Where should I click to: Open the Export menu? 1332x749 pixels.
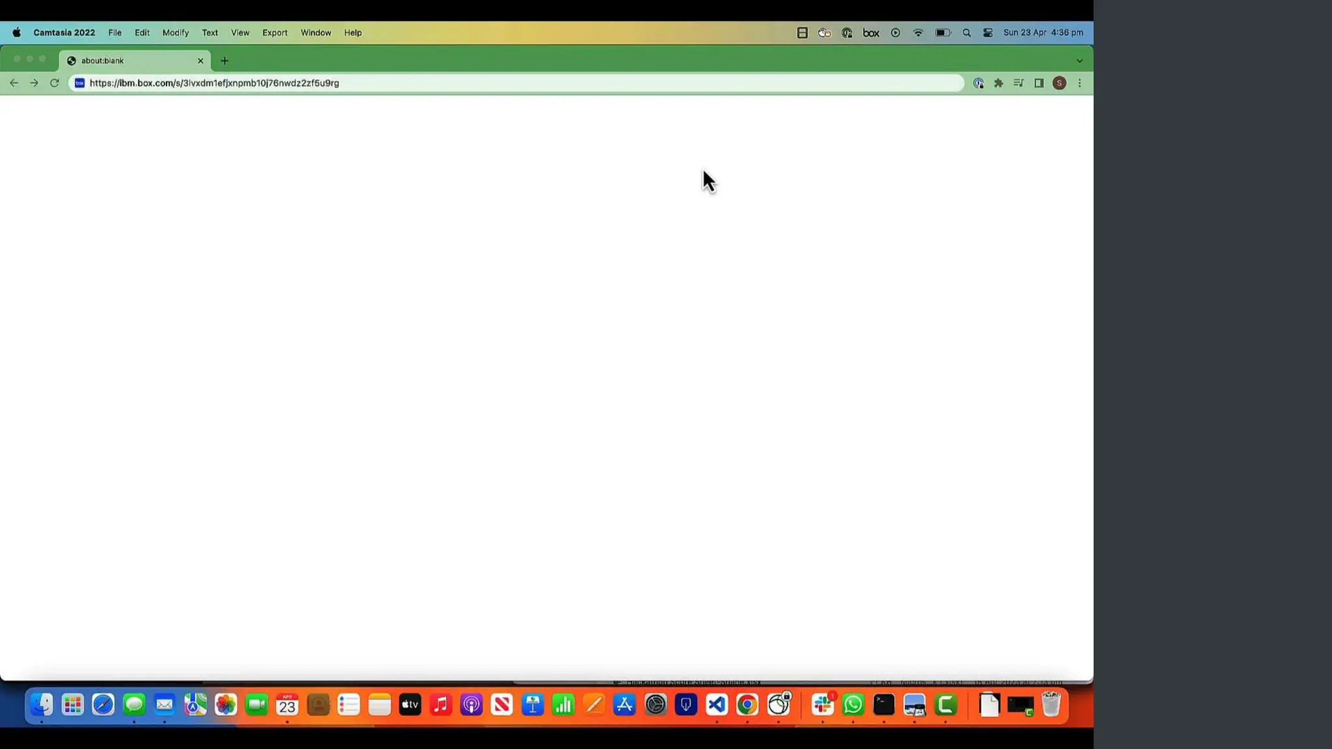click(274, 33)
